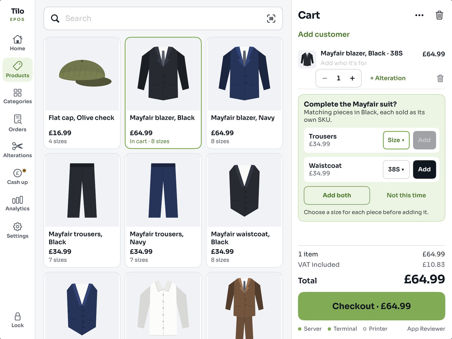This screenshot has height=339, width=452.
Task: Decrease blazer quantity with minus
Action: (x=325, y=78)
